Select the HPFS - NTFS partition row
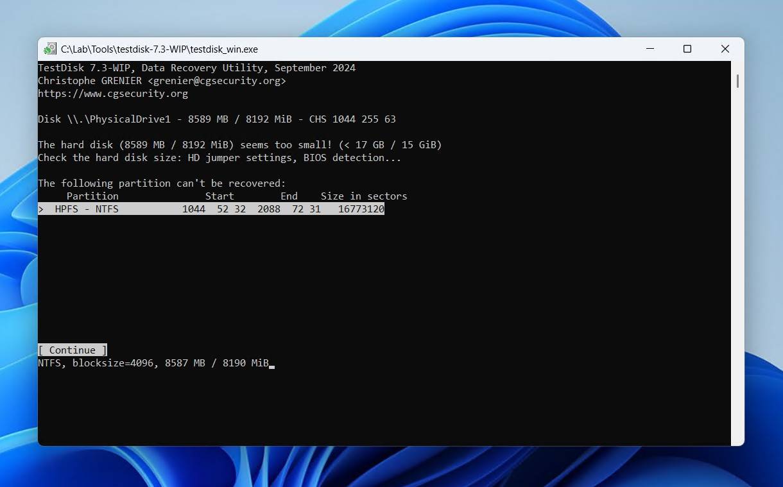This screenshot has height=487, width=783. (211, 209)
